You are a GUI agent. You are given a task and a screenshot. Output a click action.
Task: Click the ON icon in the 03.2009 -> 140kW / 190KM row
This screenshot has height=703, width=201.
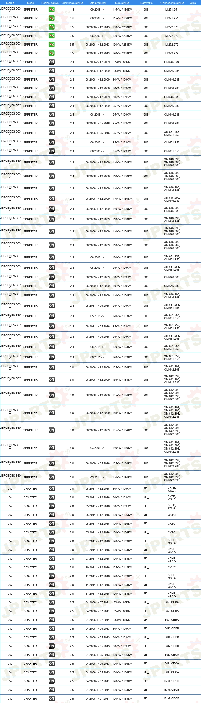[52, 448]
